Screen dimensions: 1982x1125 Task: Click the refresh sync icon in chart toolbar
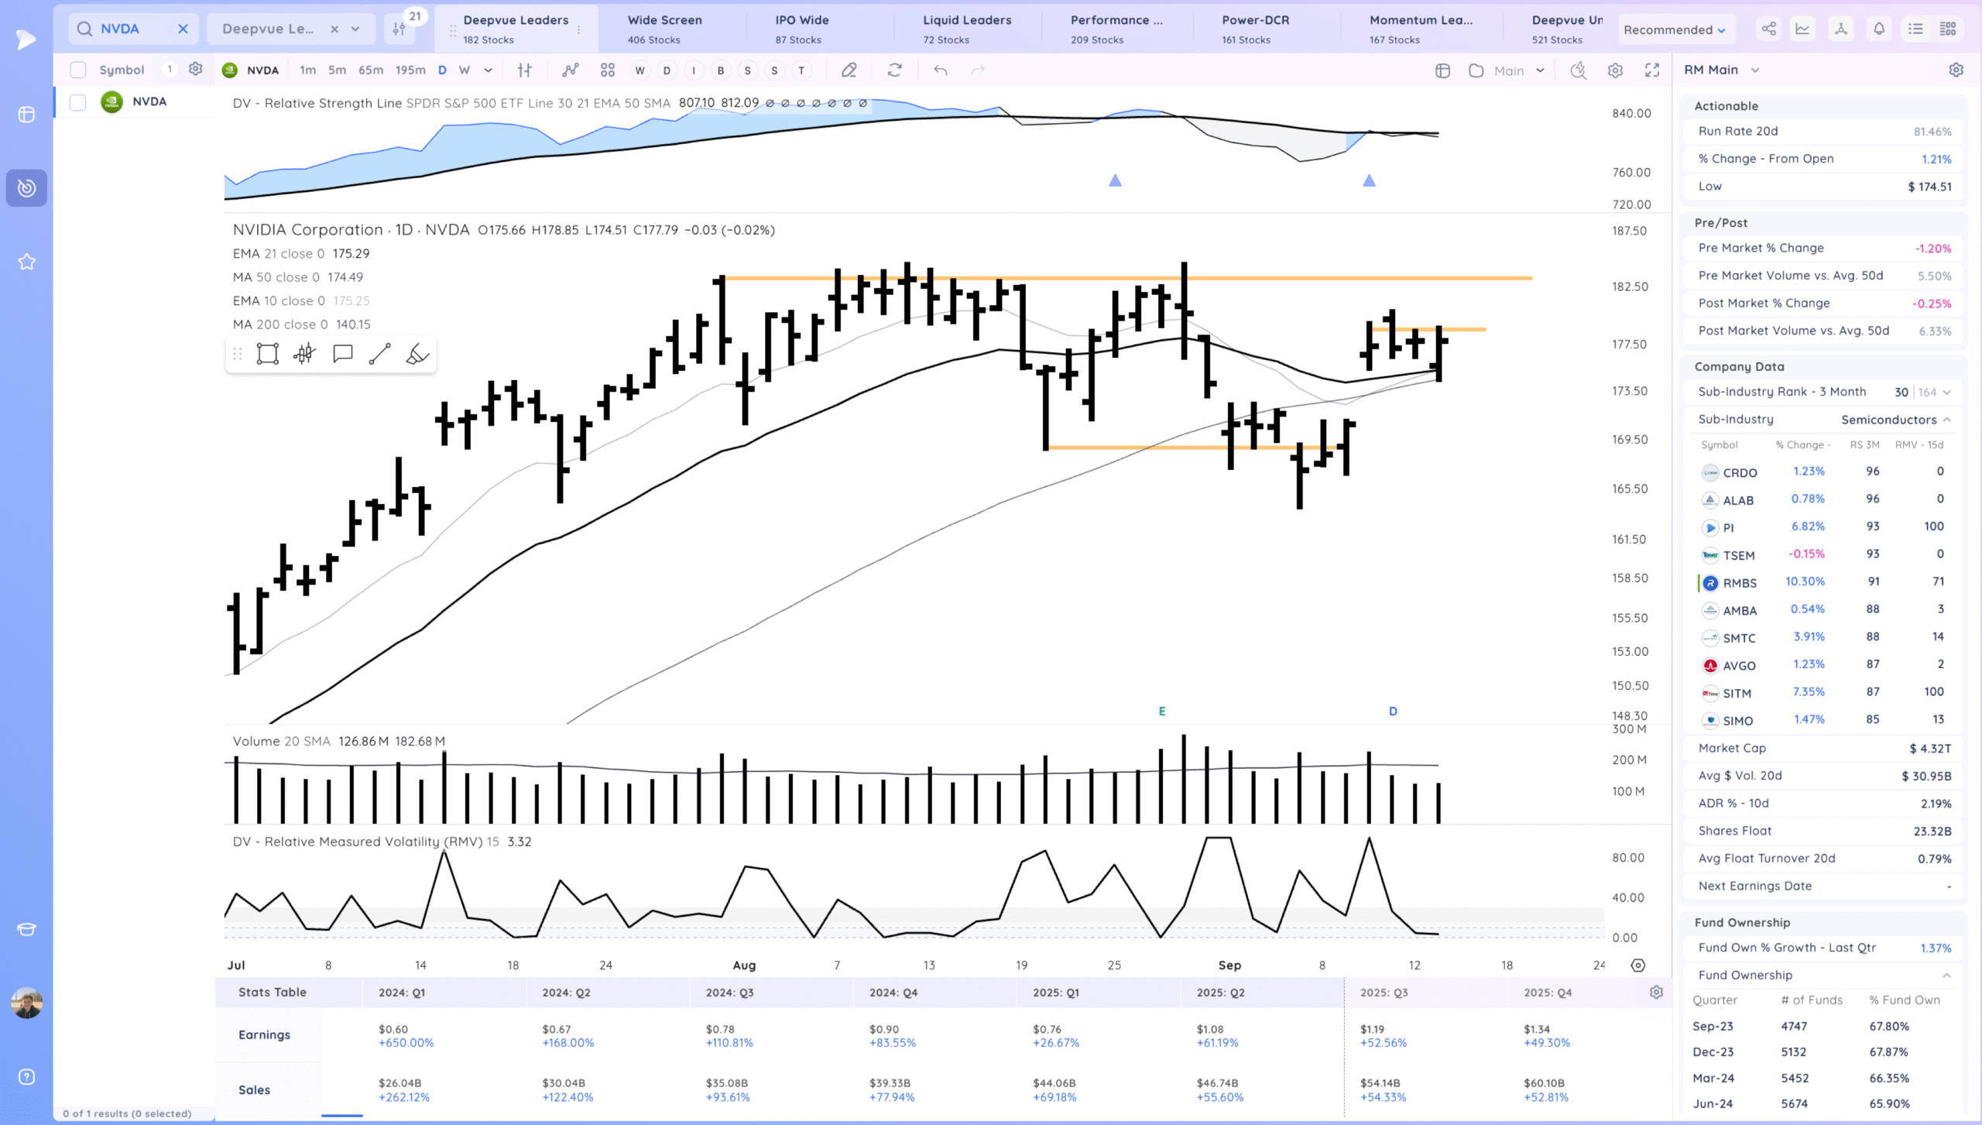[895, 70]
